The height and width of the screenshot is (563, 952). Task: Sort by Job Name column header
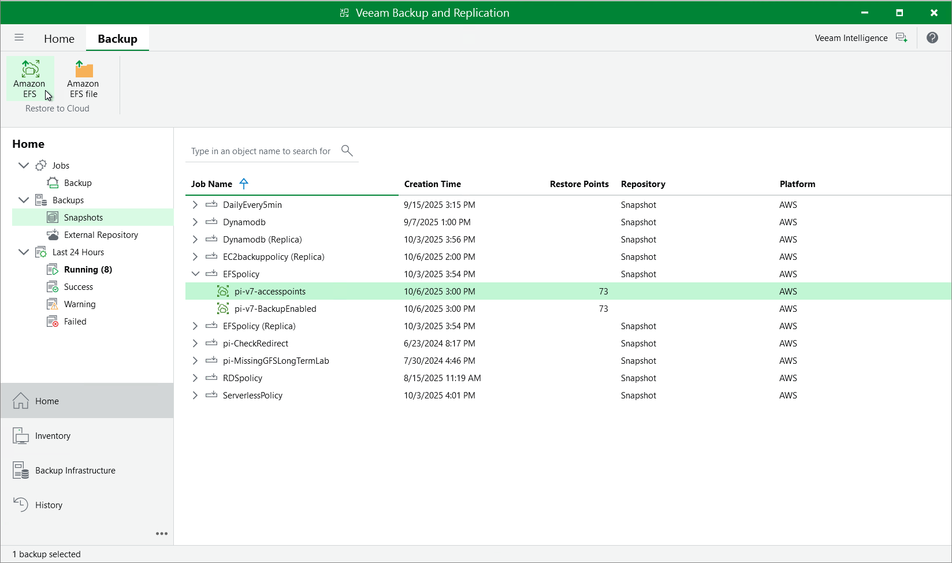tap(211, 184)
